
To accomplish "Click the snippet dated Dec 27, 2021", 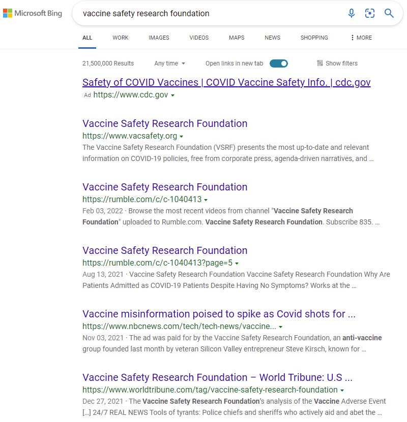I will coord(234,407).
